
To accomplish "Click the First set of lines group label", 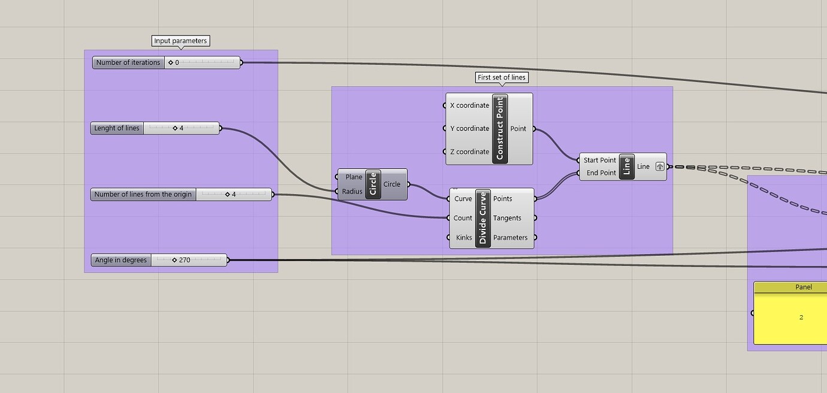I will [x=501, y=77].
